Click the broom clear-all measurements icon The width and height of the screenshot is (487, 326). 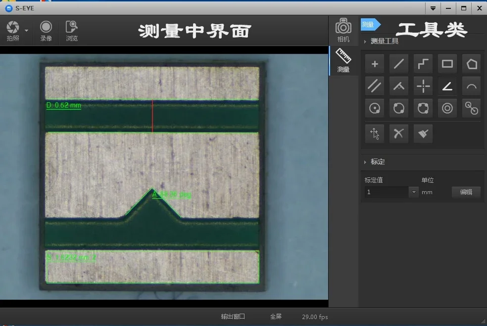[x=423, y=133]
